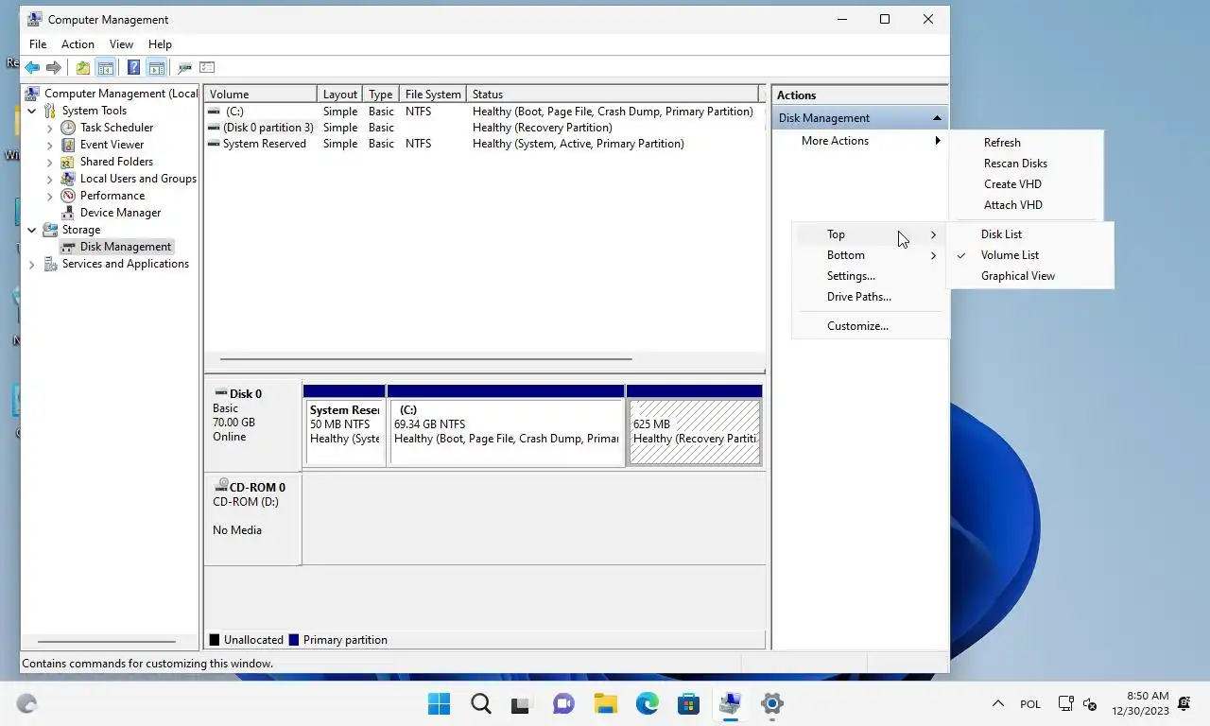Click the taskbar Chat icon
The height and width of the screenshot is (726, 1210).
[x=563, y=703]
